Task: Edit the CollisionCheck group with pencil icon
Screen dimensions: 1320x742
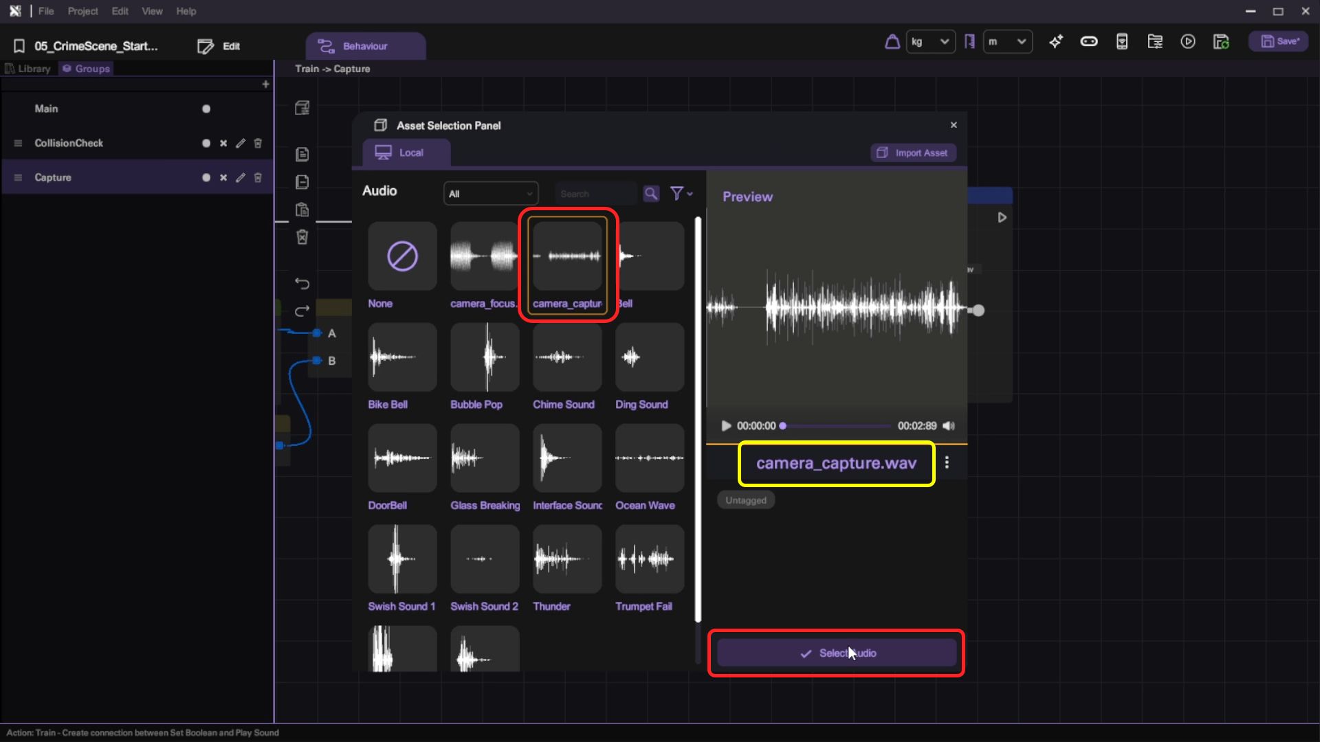Action: coord(240,143)
